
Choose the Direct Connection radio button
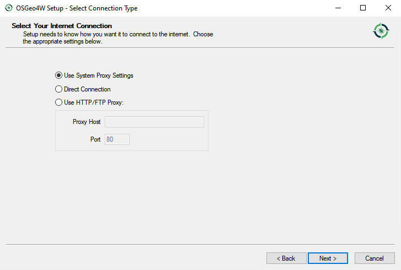click(x=59, y=89)
